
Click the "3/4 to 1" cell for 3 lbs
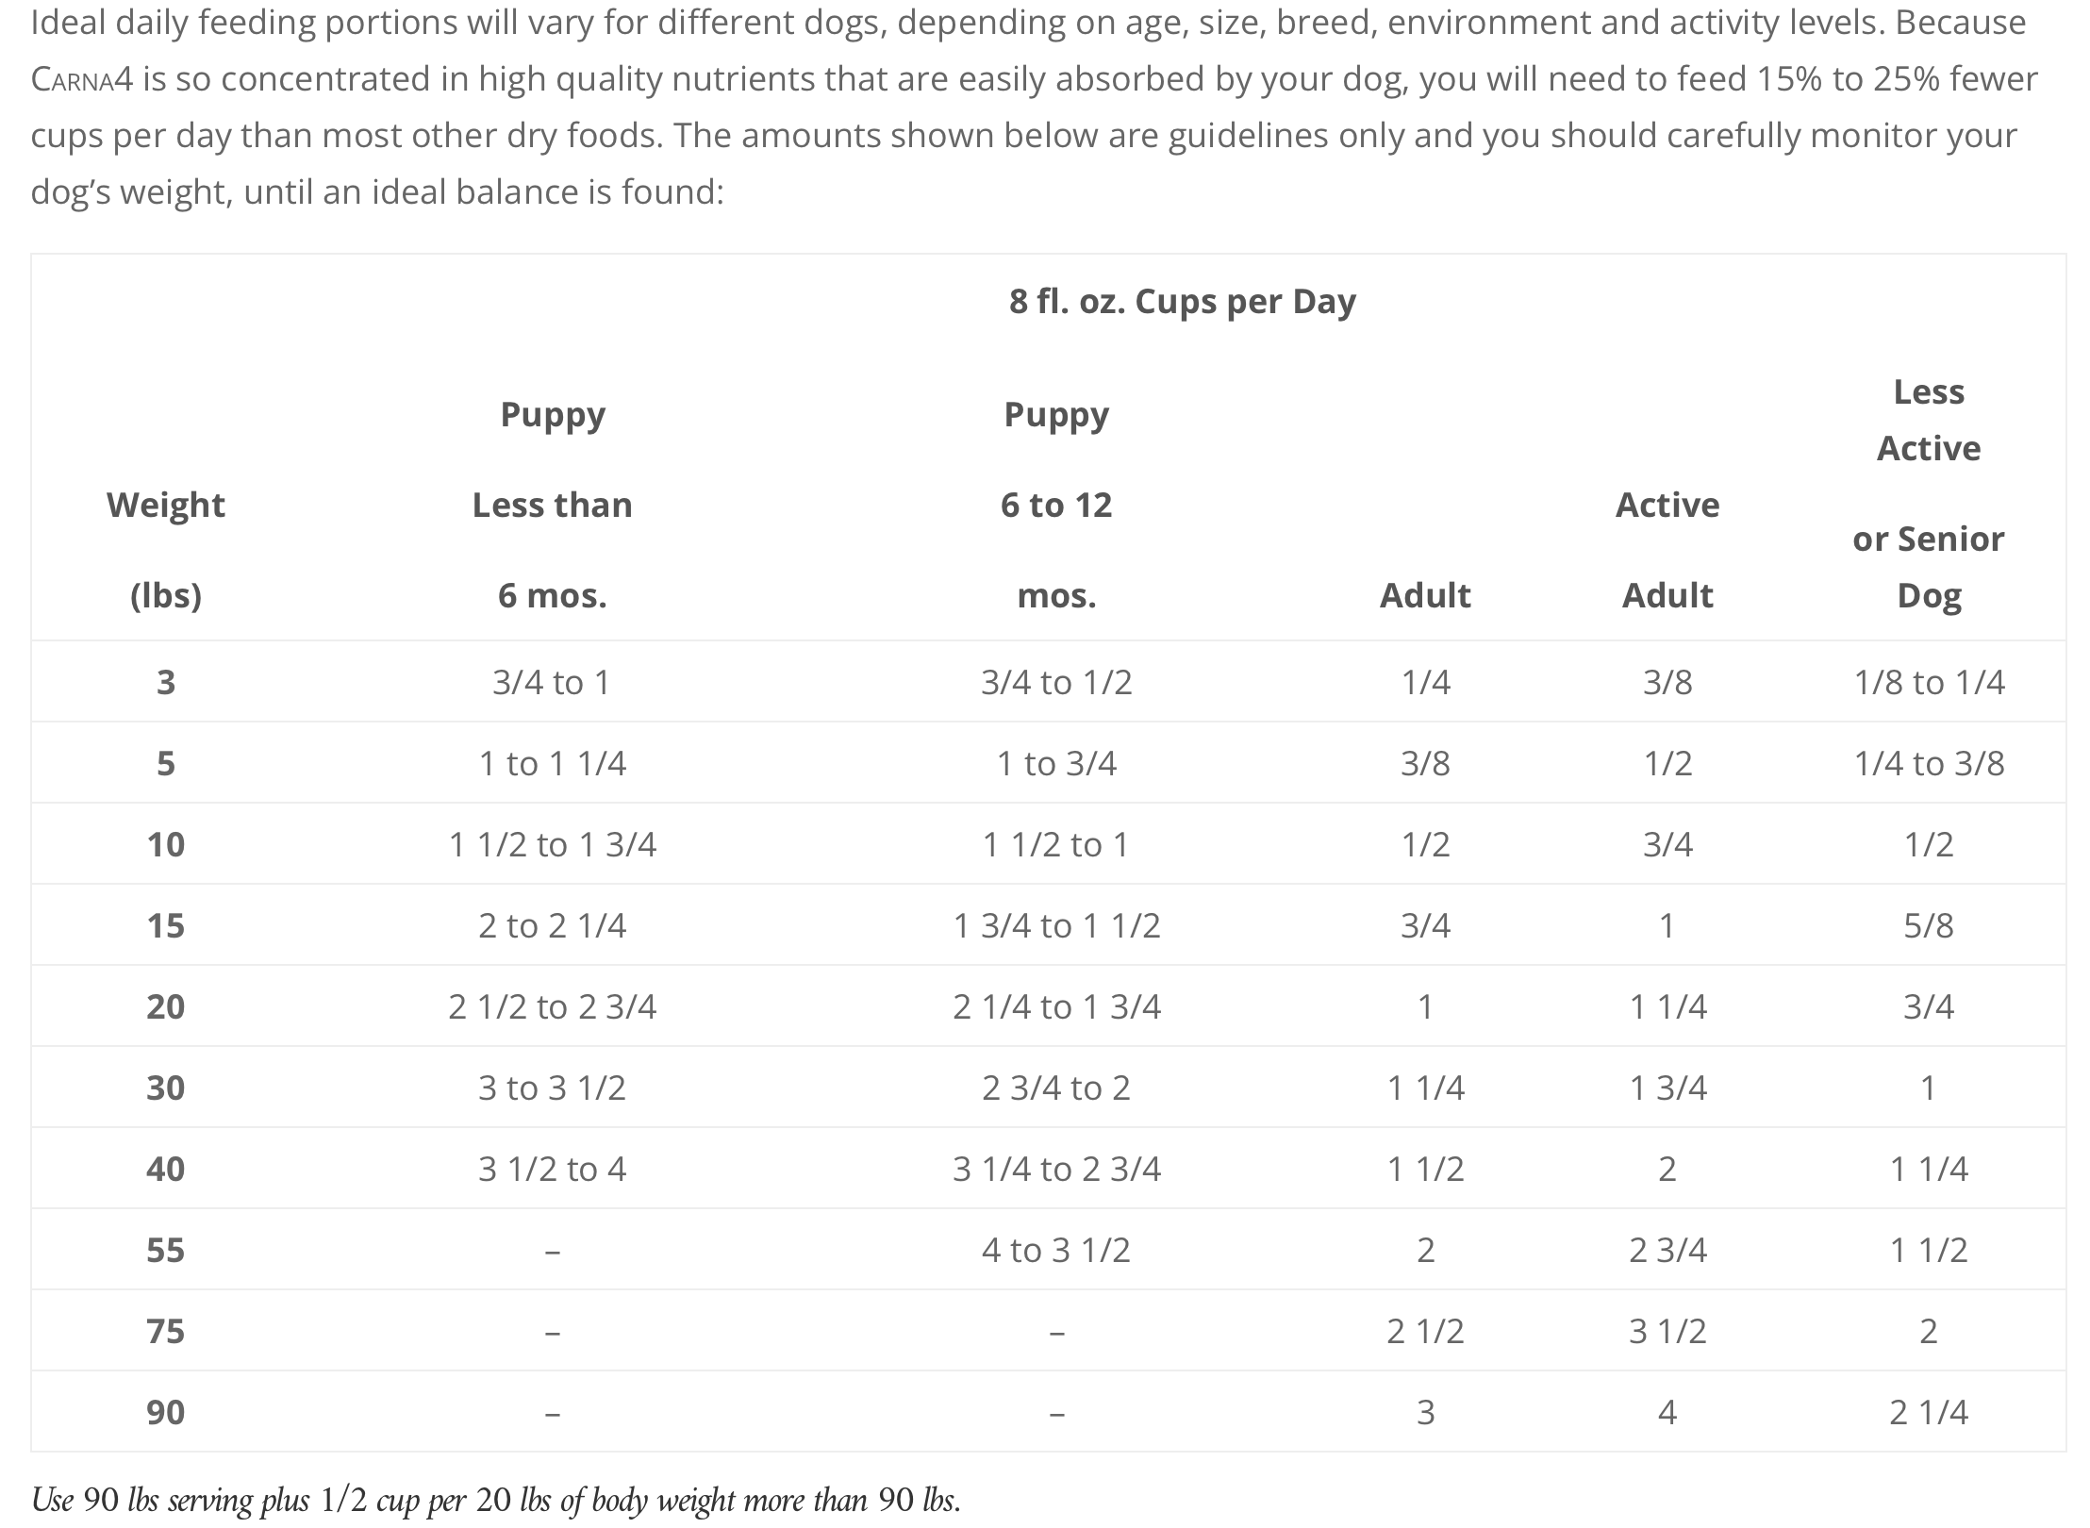click(552, 682)
